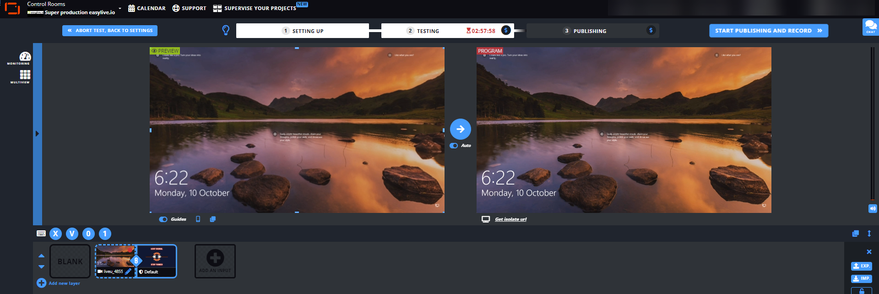Click Start Publishing and Record

click(x=769, y=31)
